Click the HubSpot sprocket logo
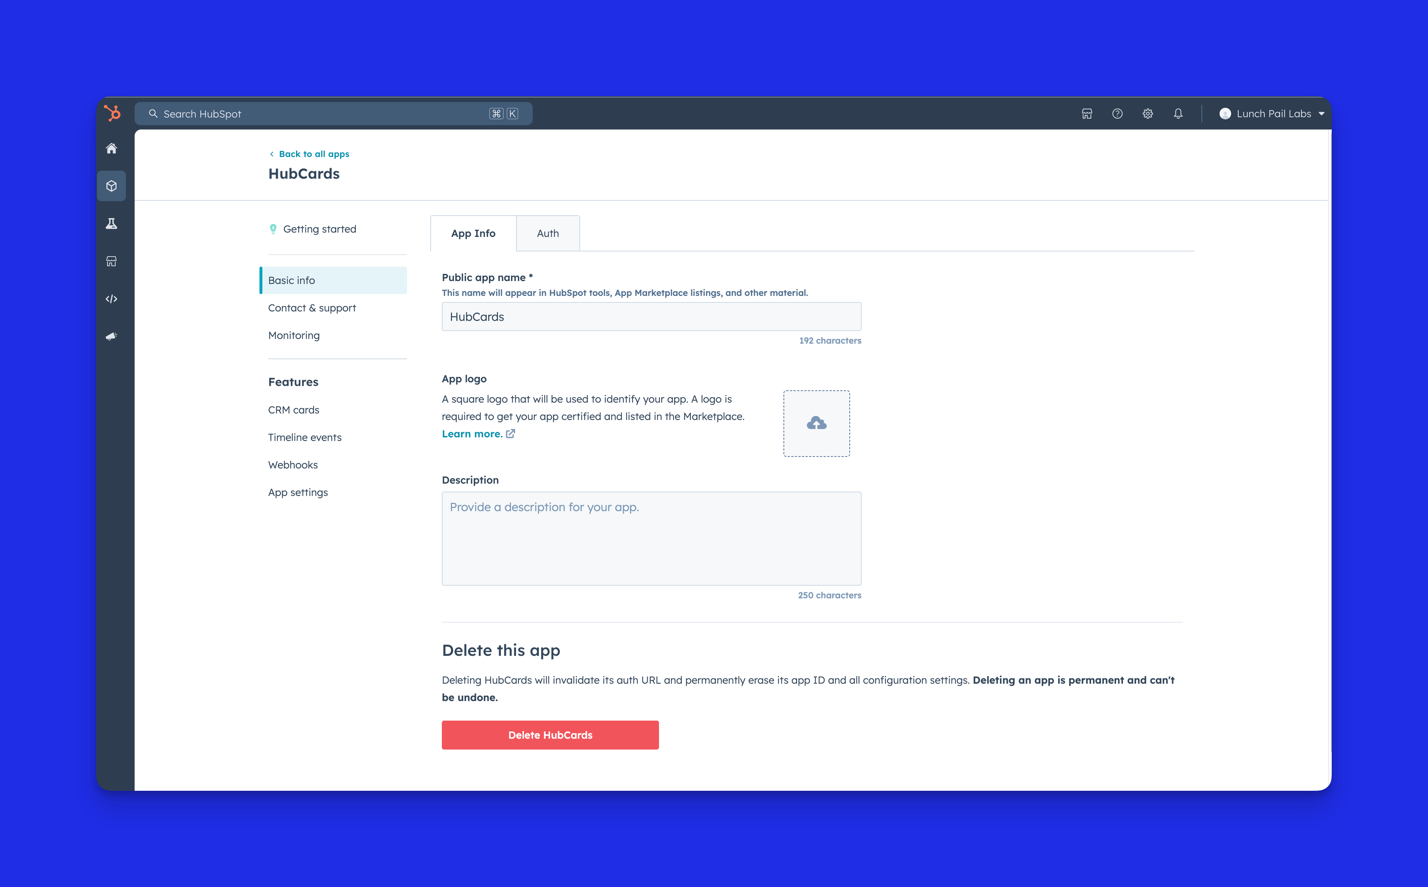This screenshot has width=1428, height=887. [x=112, y=113]
